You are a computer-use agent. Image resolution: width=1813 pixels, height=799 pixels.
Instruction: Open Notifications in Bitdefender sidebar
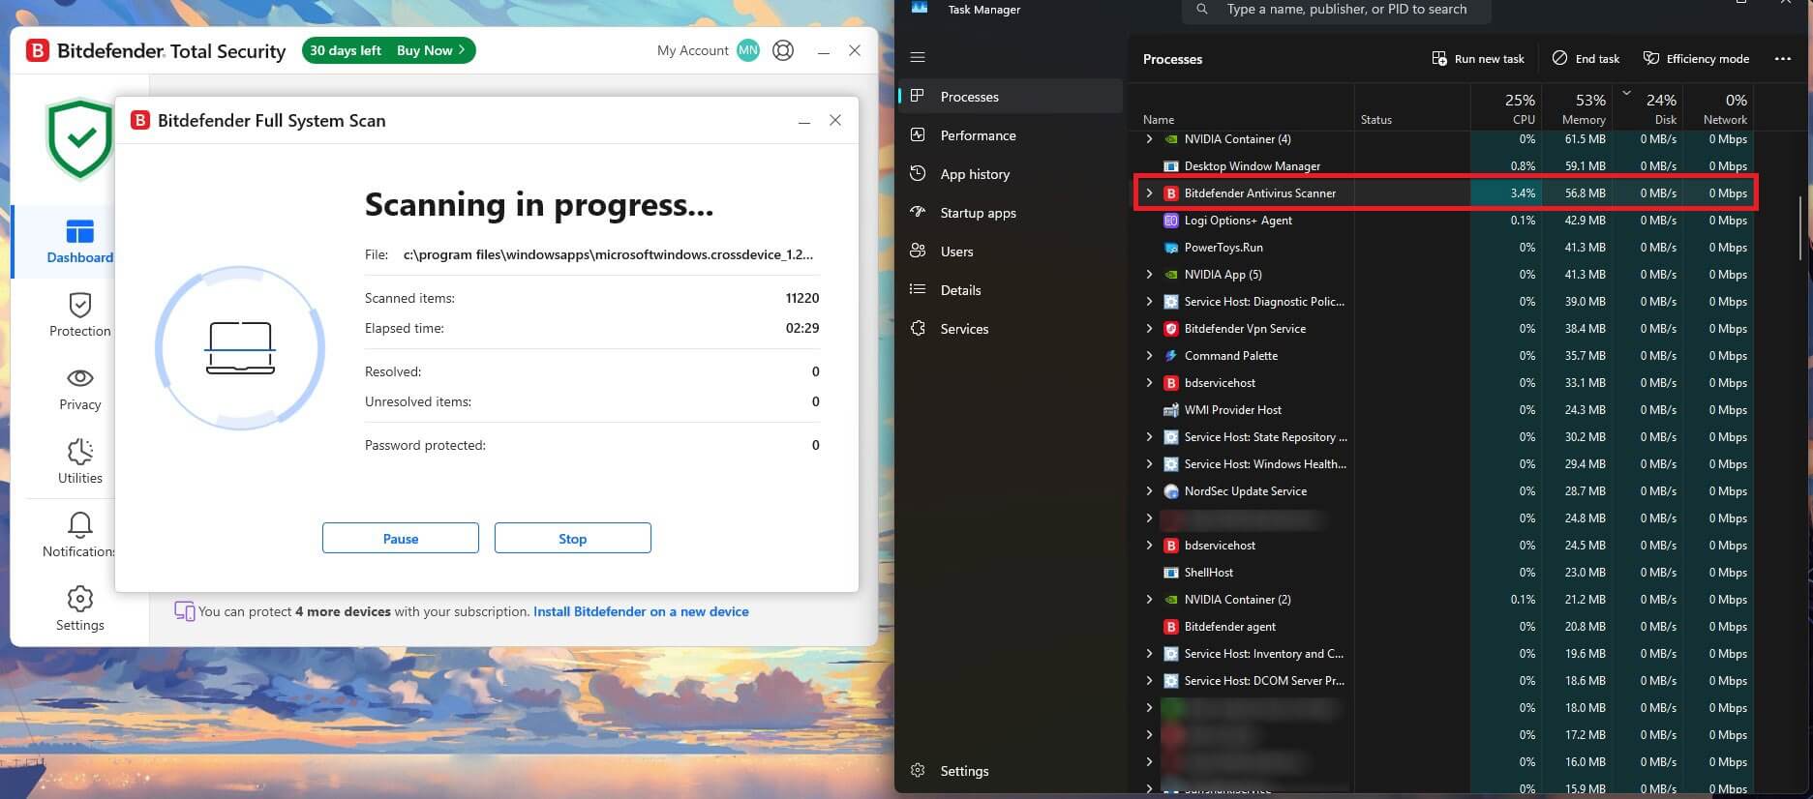coord(79,535)
